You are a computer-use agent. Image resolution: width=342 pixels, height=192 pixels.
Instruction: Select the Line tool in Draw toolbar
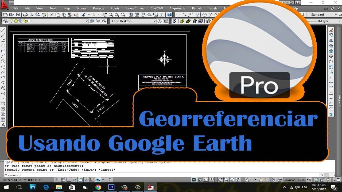(3, 30)
